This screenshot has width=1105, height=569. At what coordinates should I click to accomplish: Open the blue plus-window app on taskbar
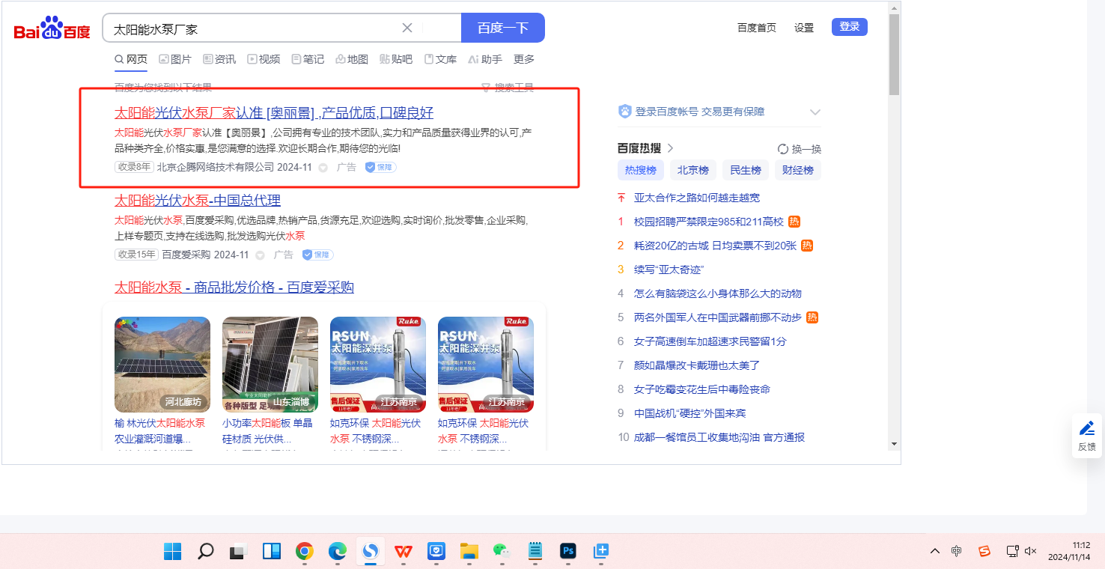pyautogui.click(x=600, y=552)
